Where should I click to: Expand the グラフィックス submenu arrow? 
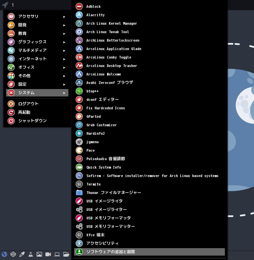point(64,42)
